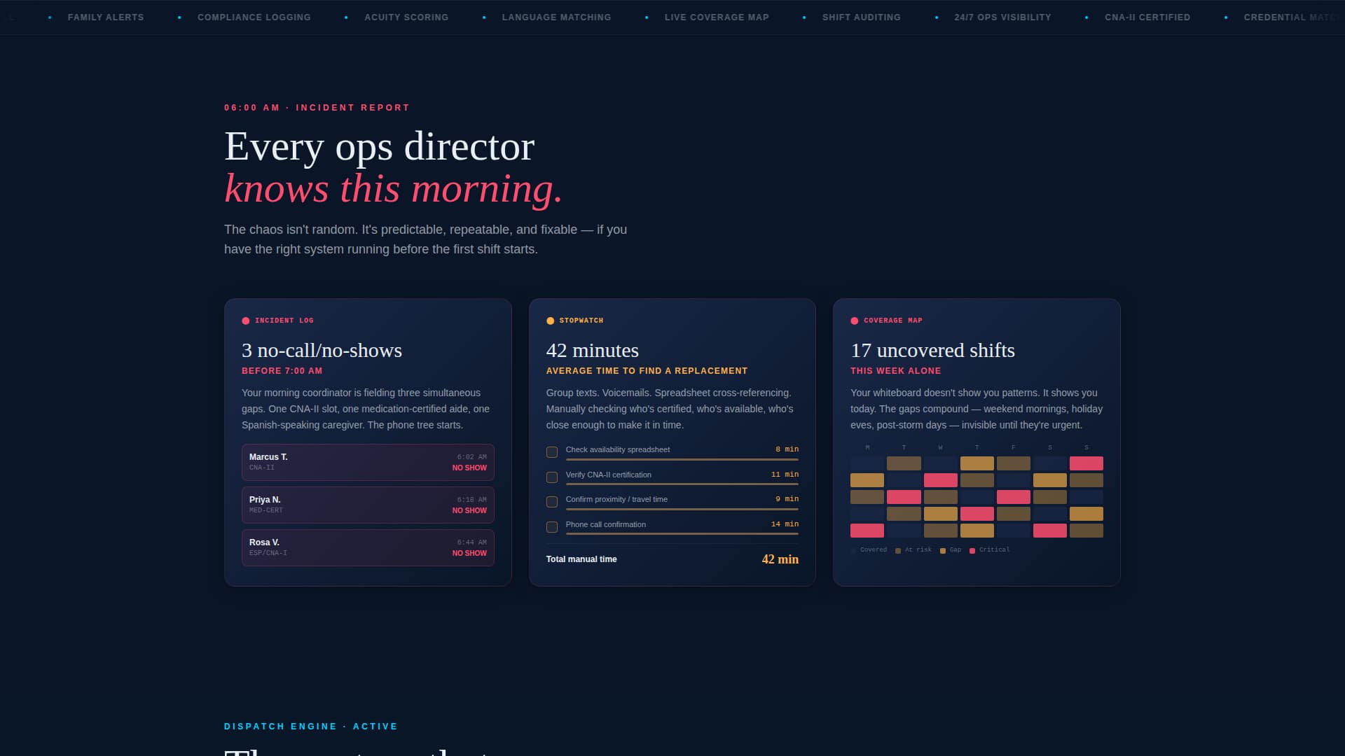
Task: Click the W day header in coverage map
Action: [x=940, y=448]
